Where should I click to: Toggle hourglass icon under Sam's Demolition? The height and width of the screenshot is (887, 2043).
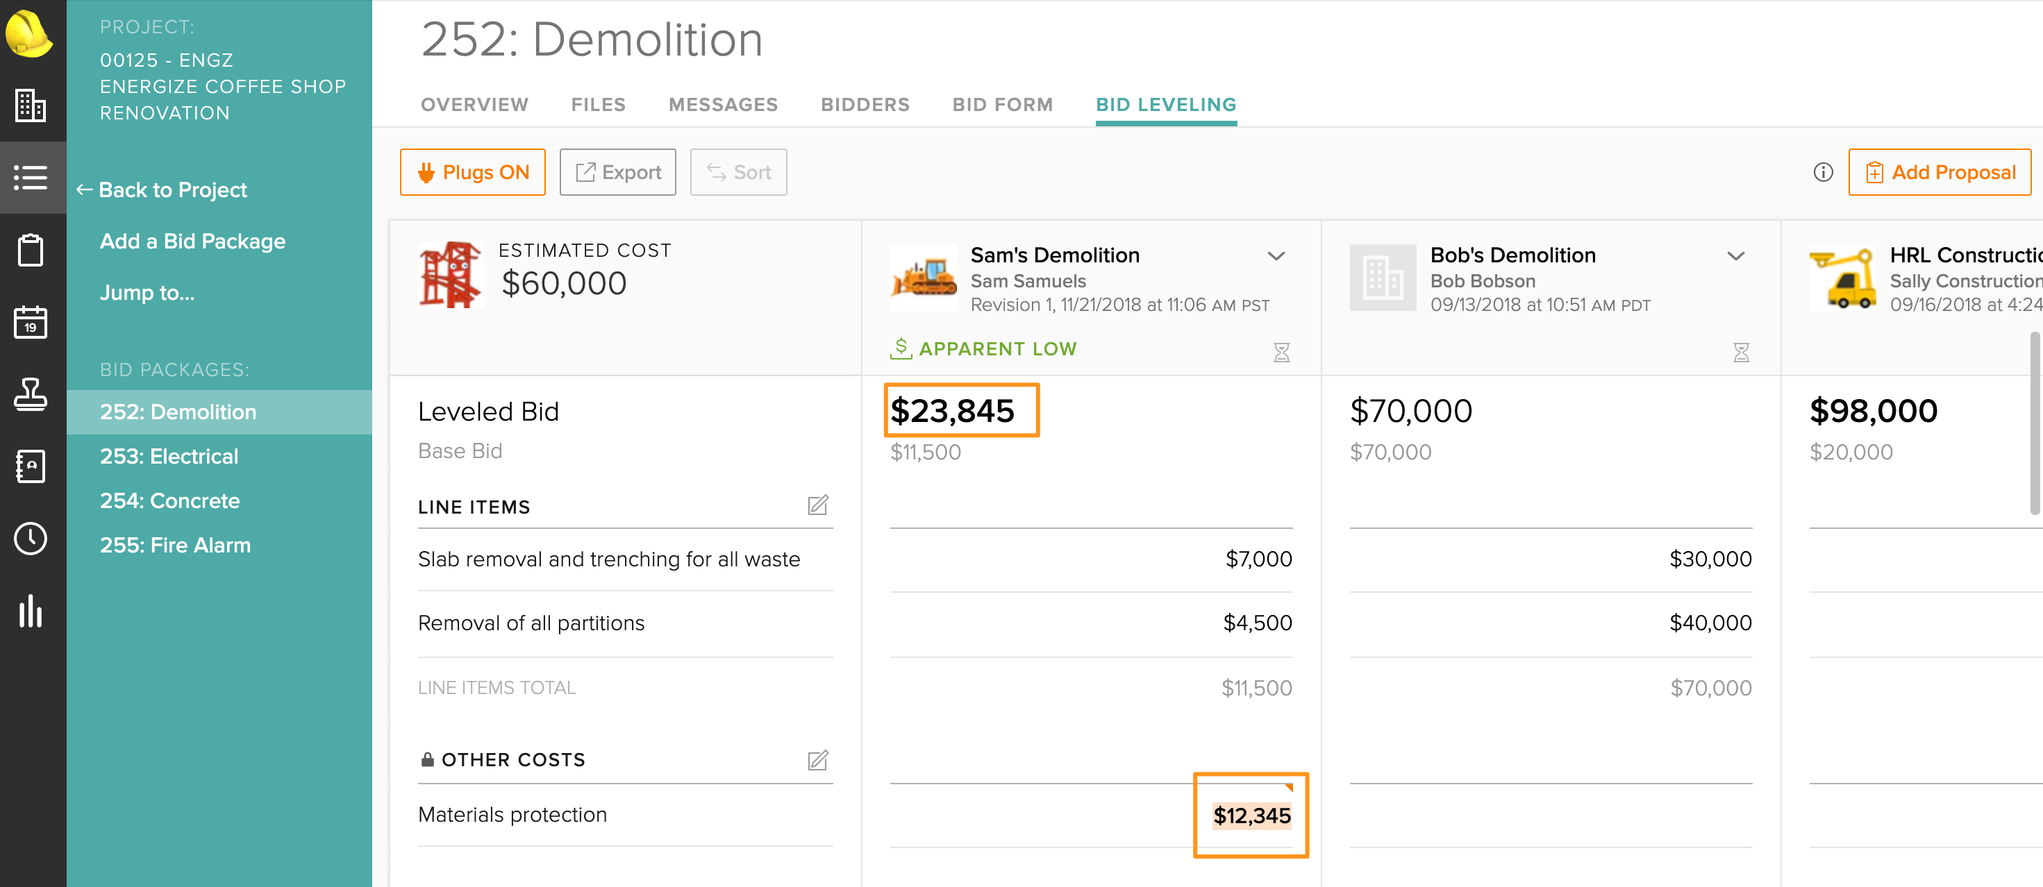[x=1281, y=352]
